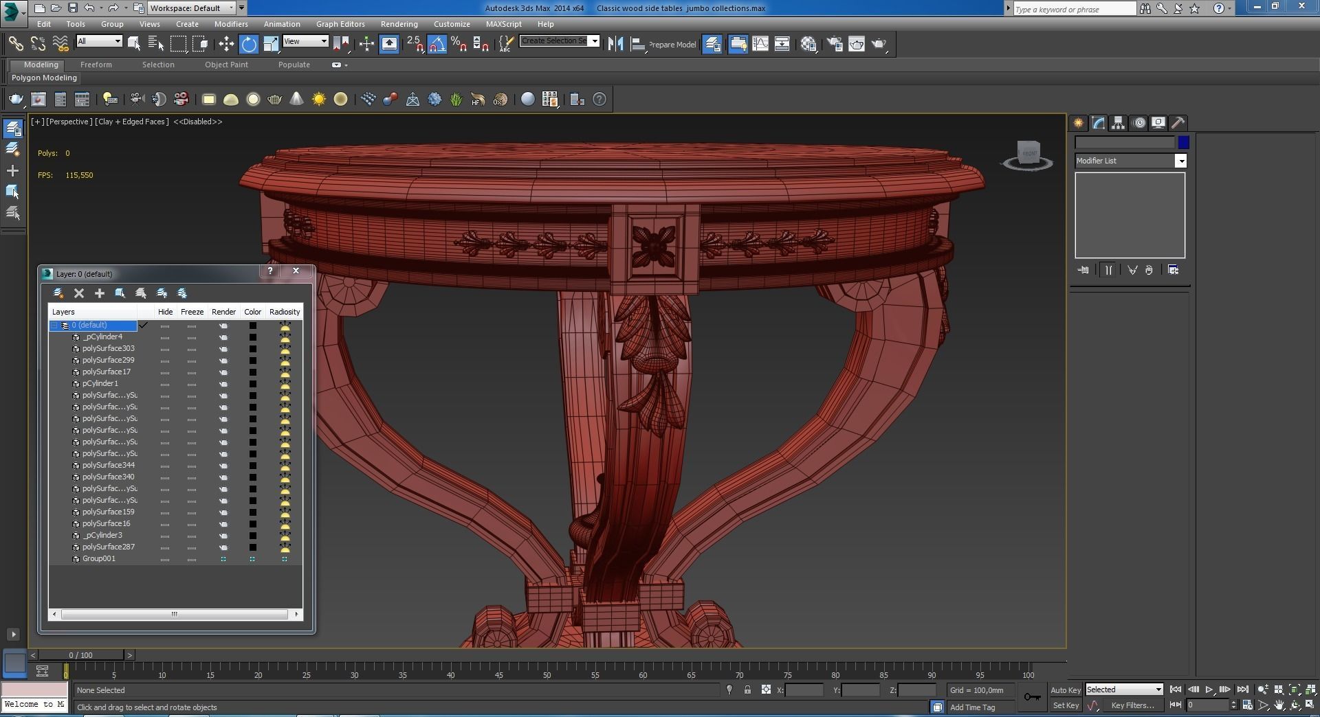This screenshot has height=717, width=1320.
Task: Open the Material Editor icon
Action: [808, 44]
